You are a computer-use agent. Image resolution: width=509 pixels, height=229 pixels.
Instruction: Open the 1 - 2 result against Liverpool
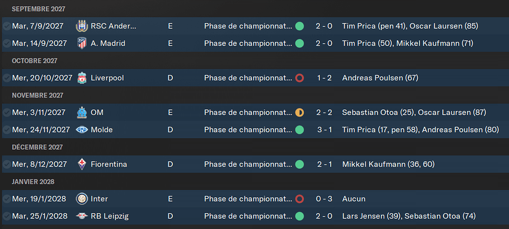click(x=324, y=78)
